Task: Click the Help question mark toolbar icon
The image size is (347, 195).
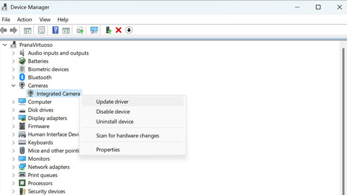Action: [56, 30]
